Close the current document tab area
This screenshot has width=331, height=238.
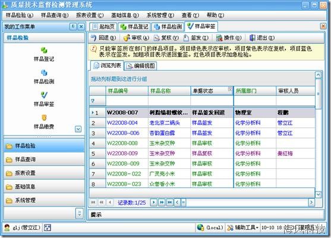tap(323, 26)
